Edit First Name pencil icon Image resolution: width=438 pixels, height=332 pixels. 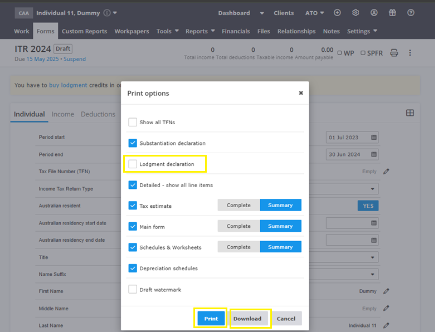386,291
